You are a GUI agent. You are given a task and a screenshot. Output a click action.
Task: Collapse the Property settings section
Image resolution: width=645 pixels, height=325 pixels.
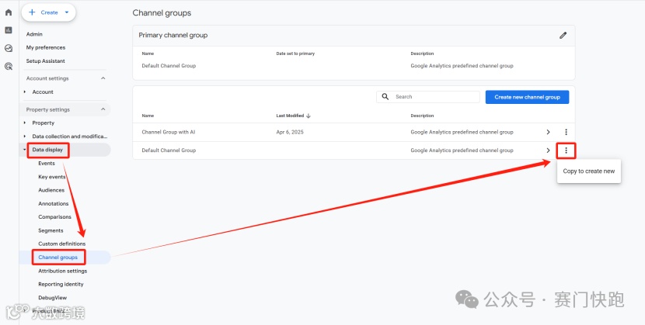pyautogui.click(x=103, y=109)
